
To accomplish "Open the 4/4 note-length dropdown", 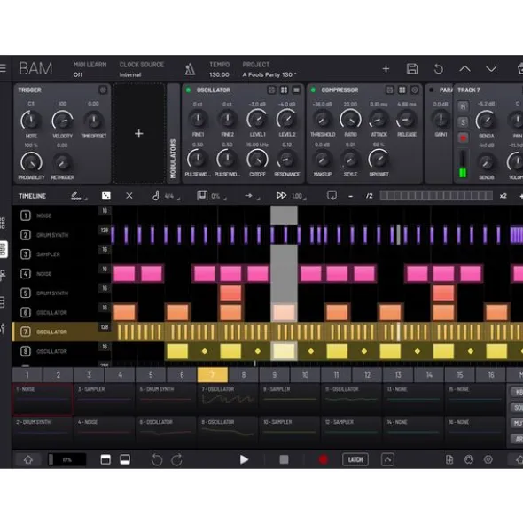I will 166,196.
